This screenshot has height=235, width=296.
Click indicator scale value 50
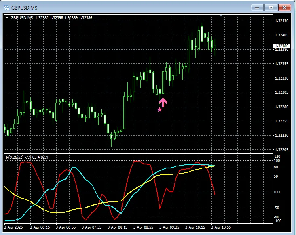tap(276, 176)
